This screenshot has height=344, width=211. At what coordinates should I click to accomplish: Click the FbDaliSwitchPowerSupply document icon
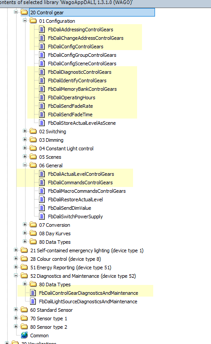42,217
